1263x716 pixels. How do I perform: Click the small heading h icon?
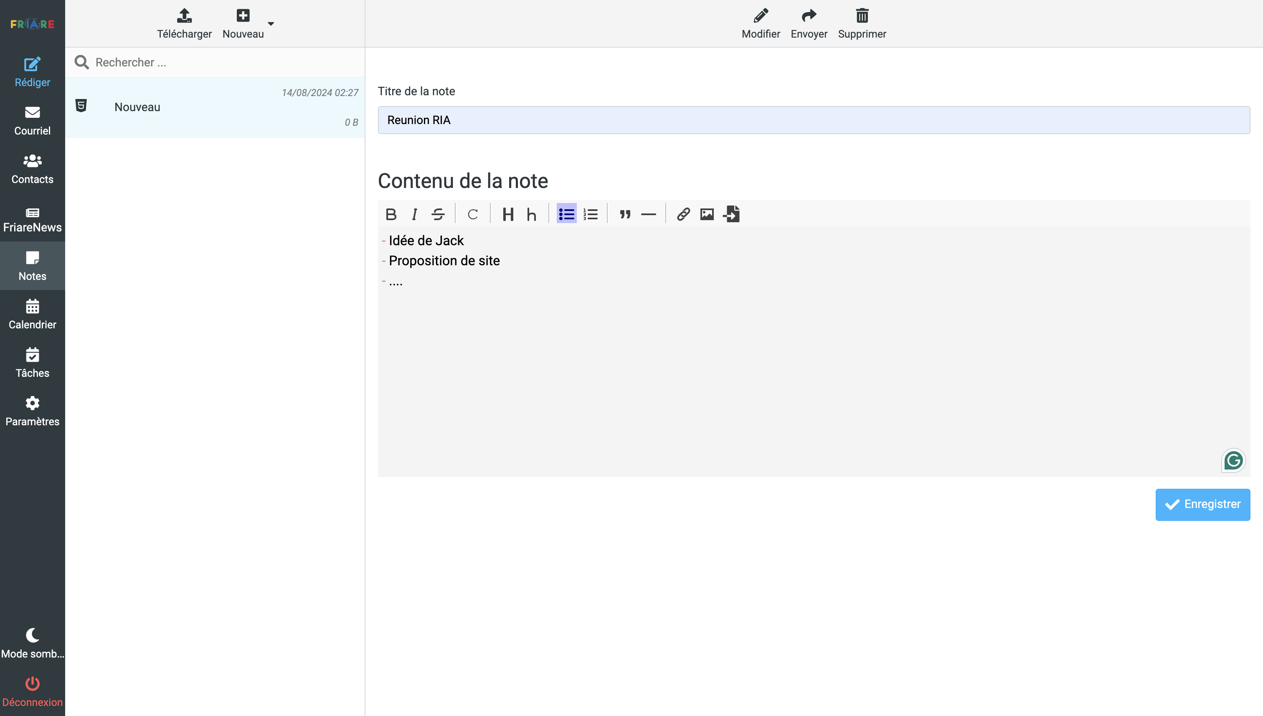click(531, 214)
